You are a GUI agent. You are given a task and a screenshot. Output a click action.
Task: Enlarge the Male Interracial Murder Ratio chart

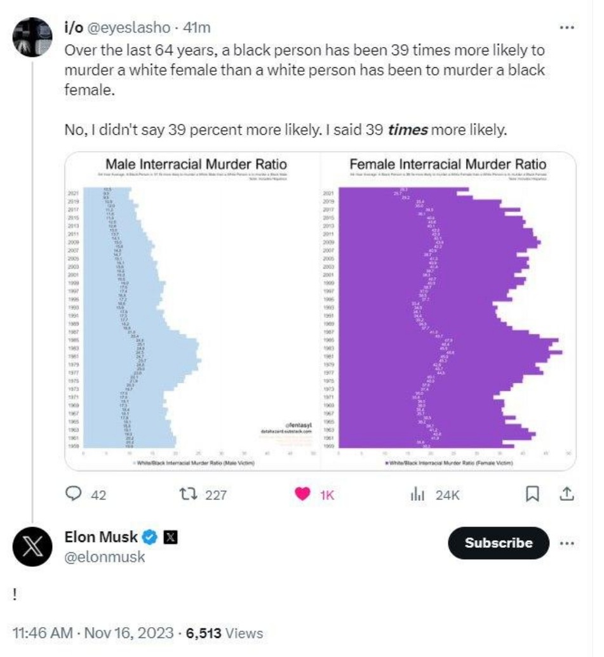(x=193, y=311)
